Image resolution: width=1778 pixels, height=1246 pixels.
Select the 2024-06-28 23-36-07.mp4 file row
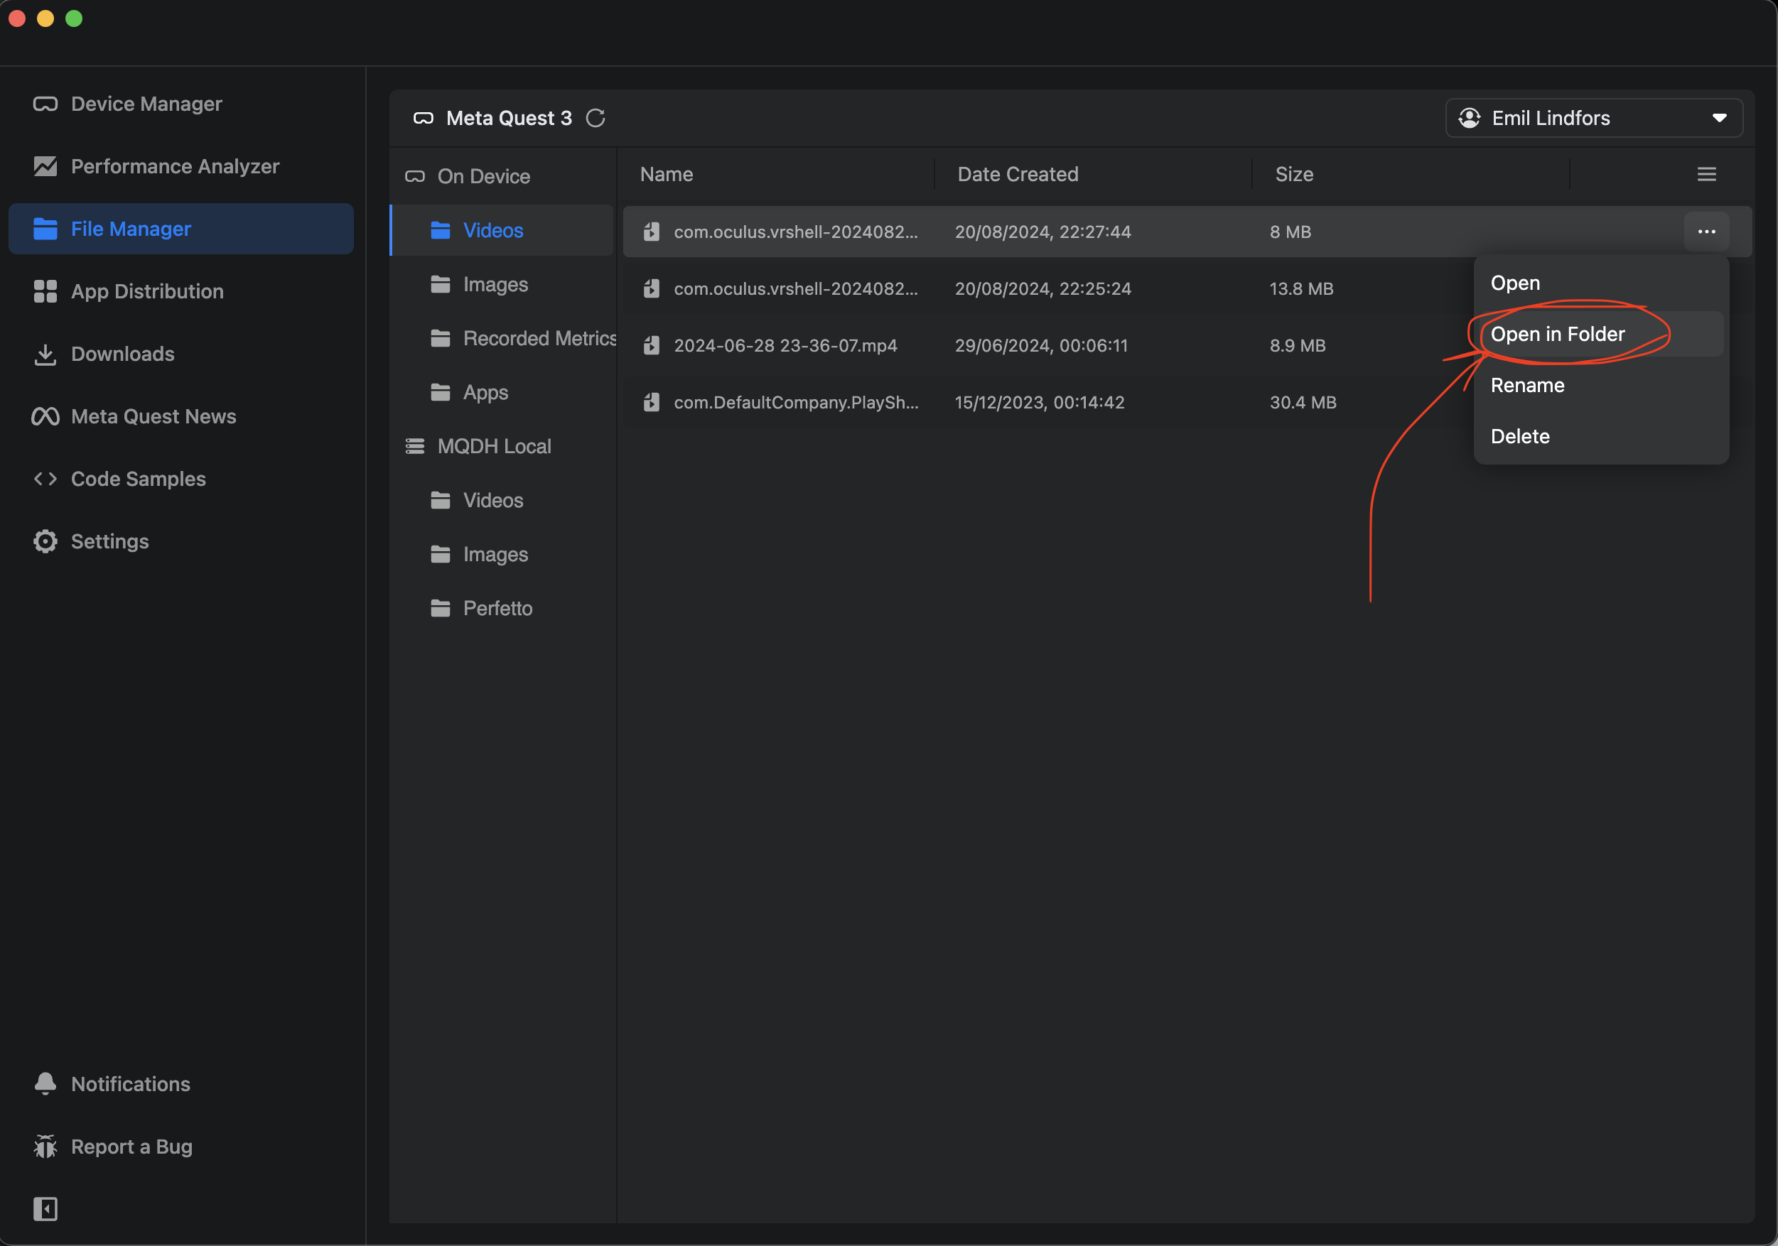pos(785,345)
